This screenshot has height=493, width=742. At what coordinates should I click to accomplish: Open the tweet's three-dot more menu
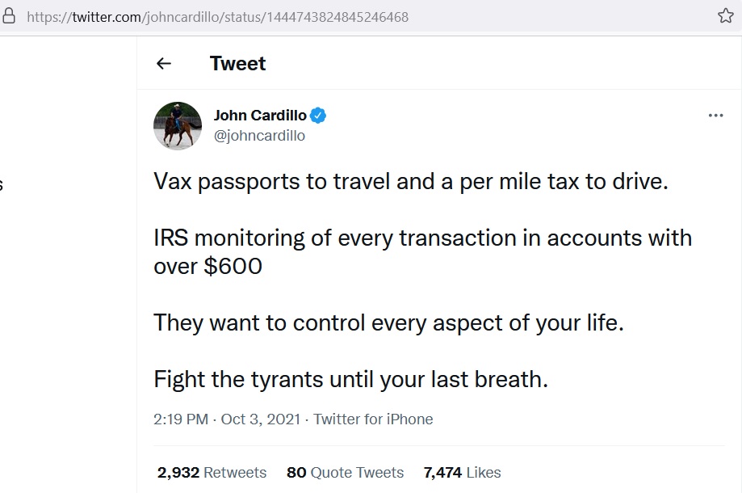(715, 116)
